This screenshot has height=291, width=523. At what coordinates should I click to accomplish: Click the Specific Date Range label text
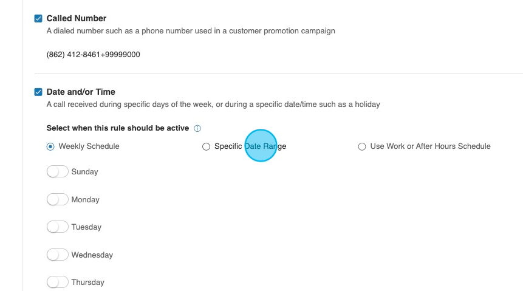pyautogui.click(x=250, y=146)
